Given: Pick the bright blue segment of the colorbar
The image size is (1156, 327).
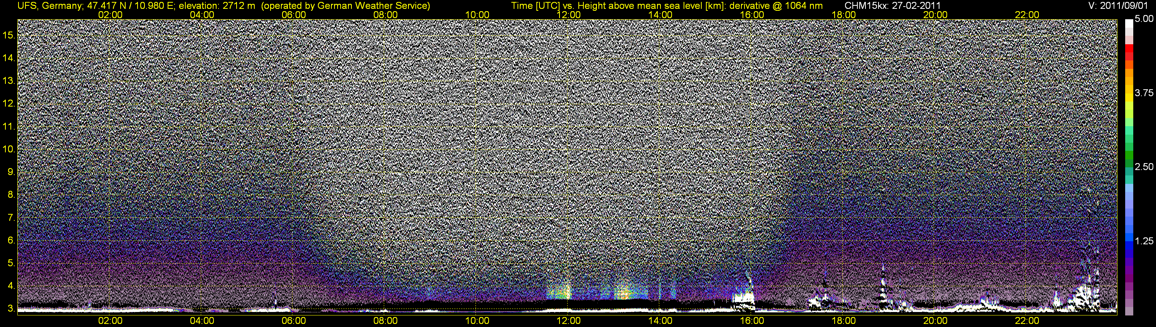Looking at the screenshot, I should [1129, 237].
